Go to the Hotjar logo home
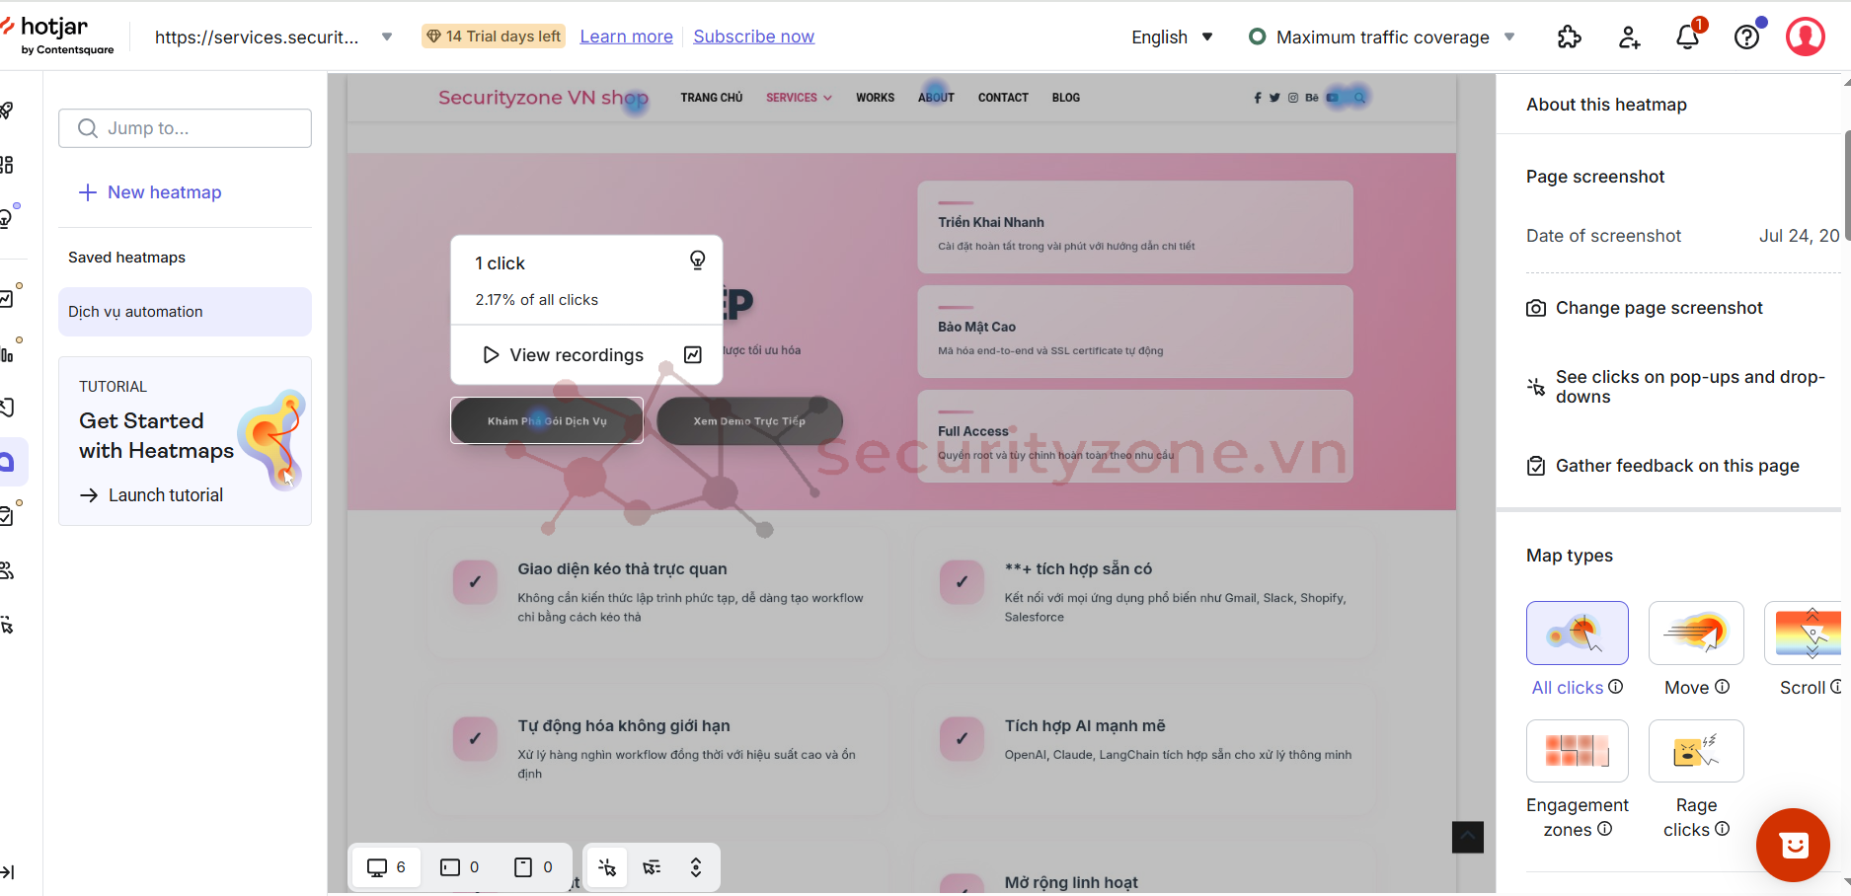The width and height of the screenshot is (1851, 896). click(59, 35)
